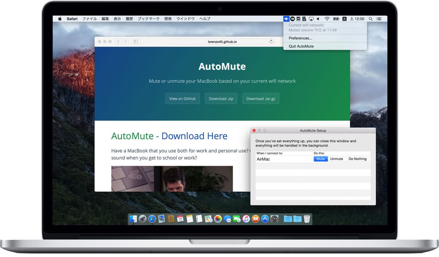Open System Preferences in the Dock

[274, 219]
